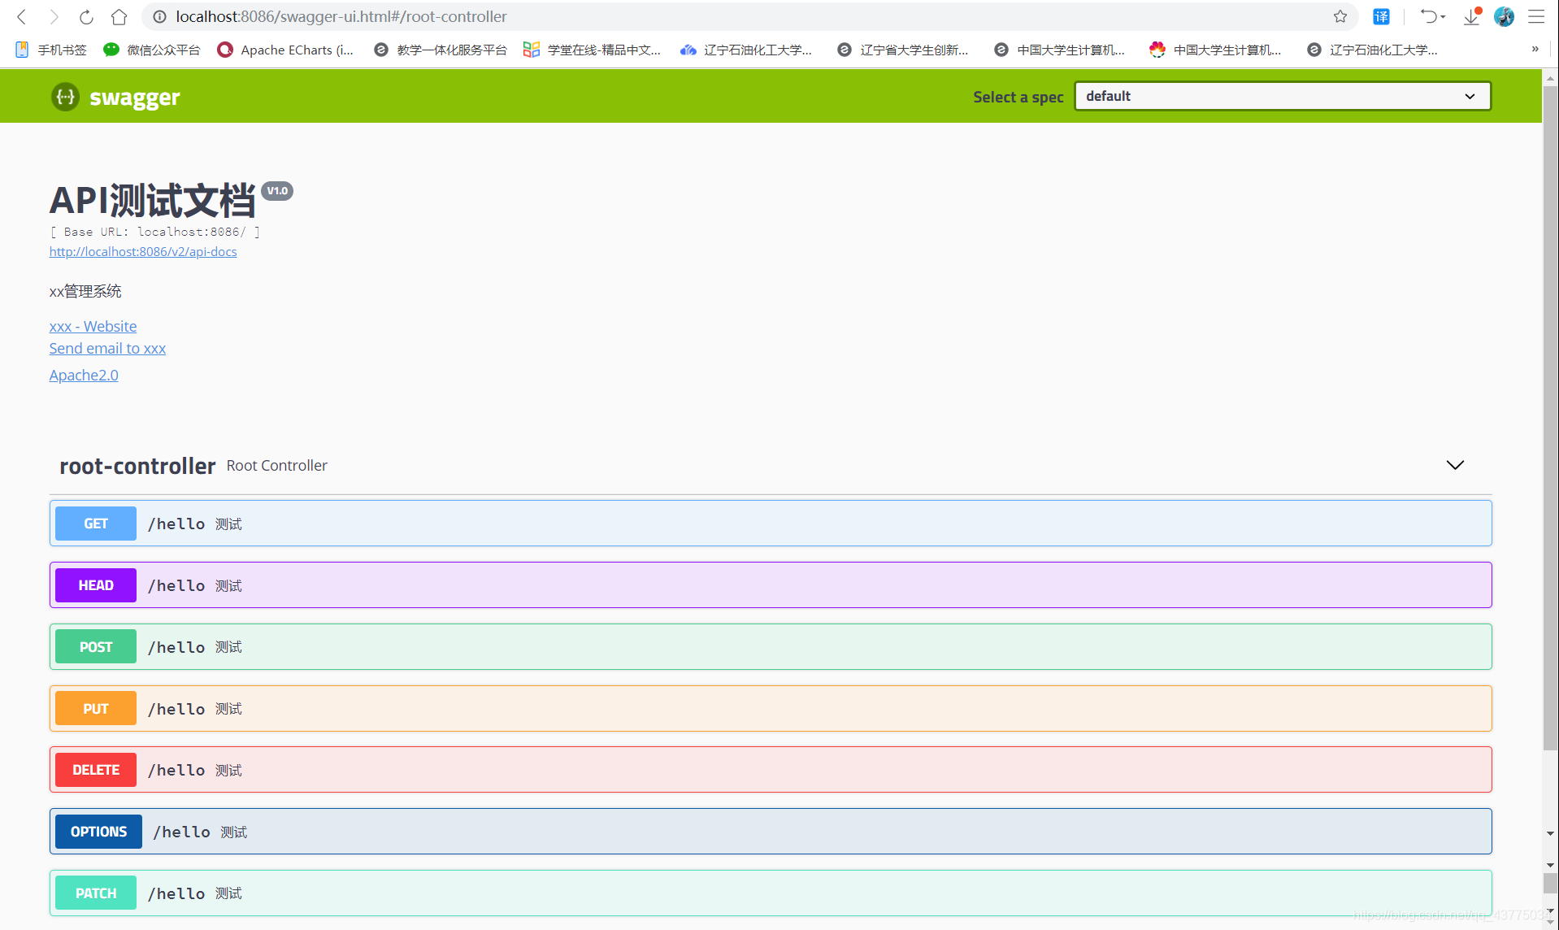The image size is (1559, 930).
Task: Click the root-controller heading
Action: tap(137, 466)
